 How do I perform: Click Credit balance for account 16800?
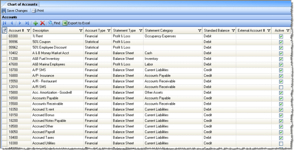208,75
